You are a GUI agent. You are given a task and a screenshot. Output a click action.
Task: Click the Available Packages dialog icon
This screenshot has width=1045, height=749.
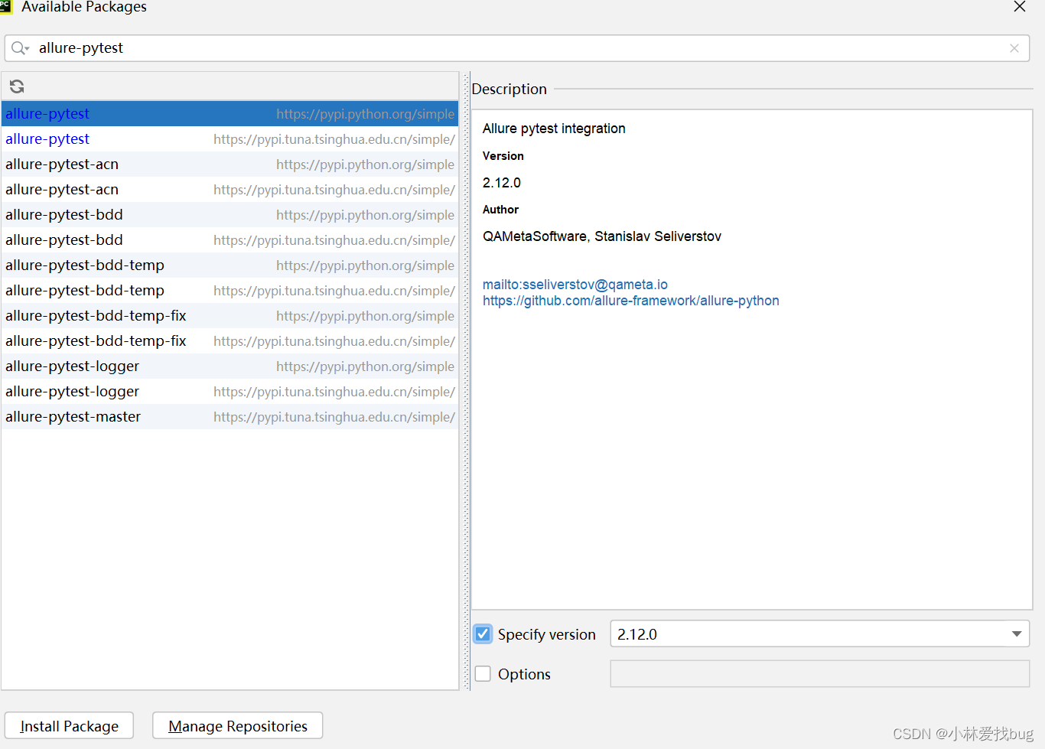coord(8,7)
